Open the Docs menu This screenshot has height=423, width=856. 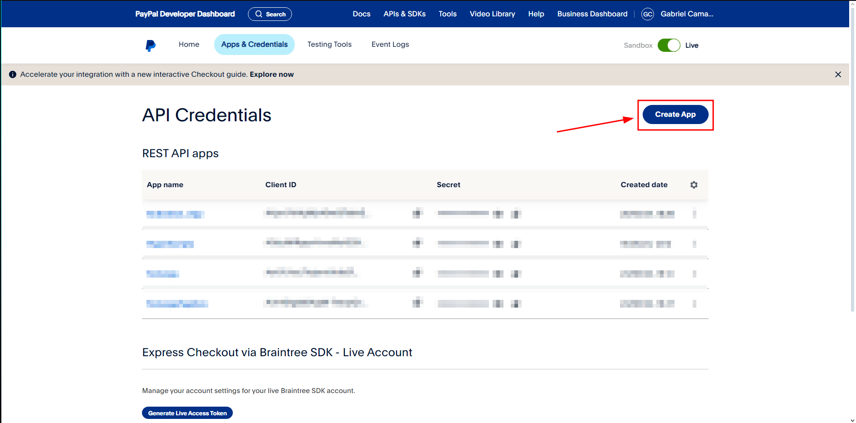click(x=362, y=14)
